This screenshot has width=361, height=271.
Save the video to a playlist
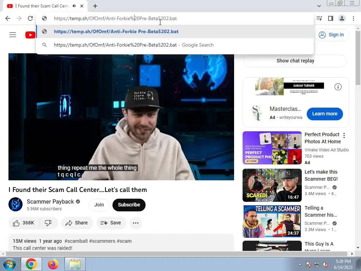click(x=111, y=223)
